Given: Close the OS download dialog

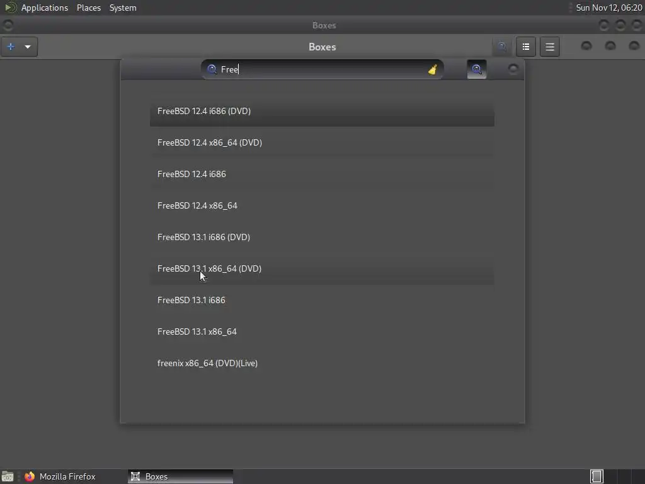Looking at the screenshot, I should pos(513,69).
